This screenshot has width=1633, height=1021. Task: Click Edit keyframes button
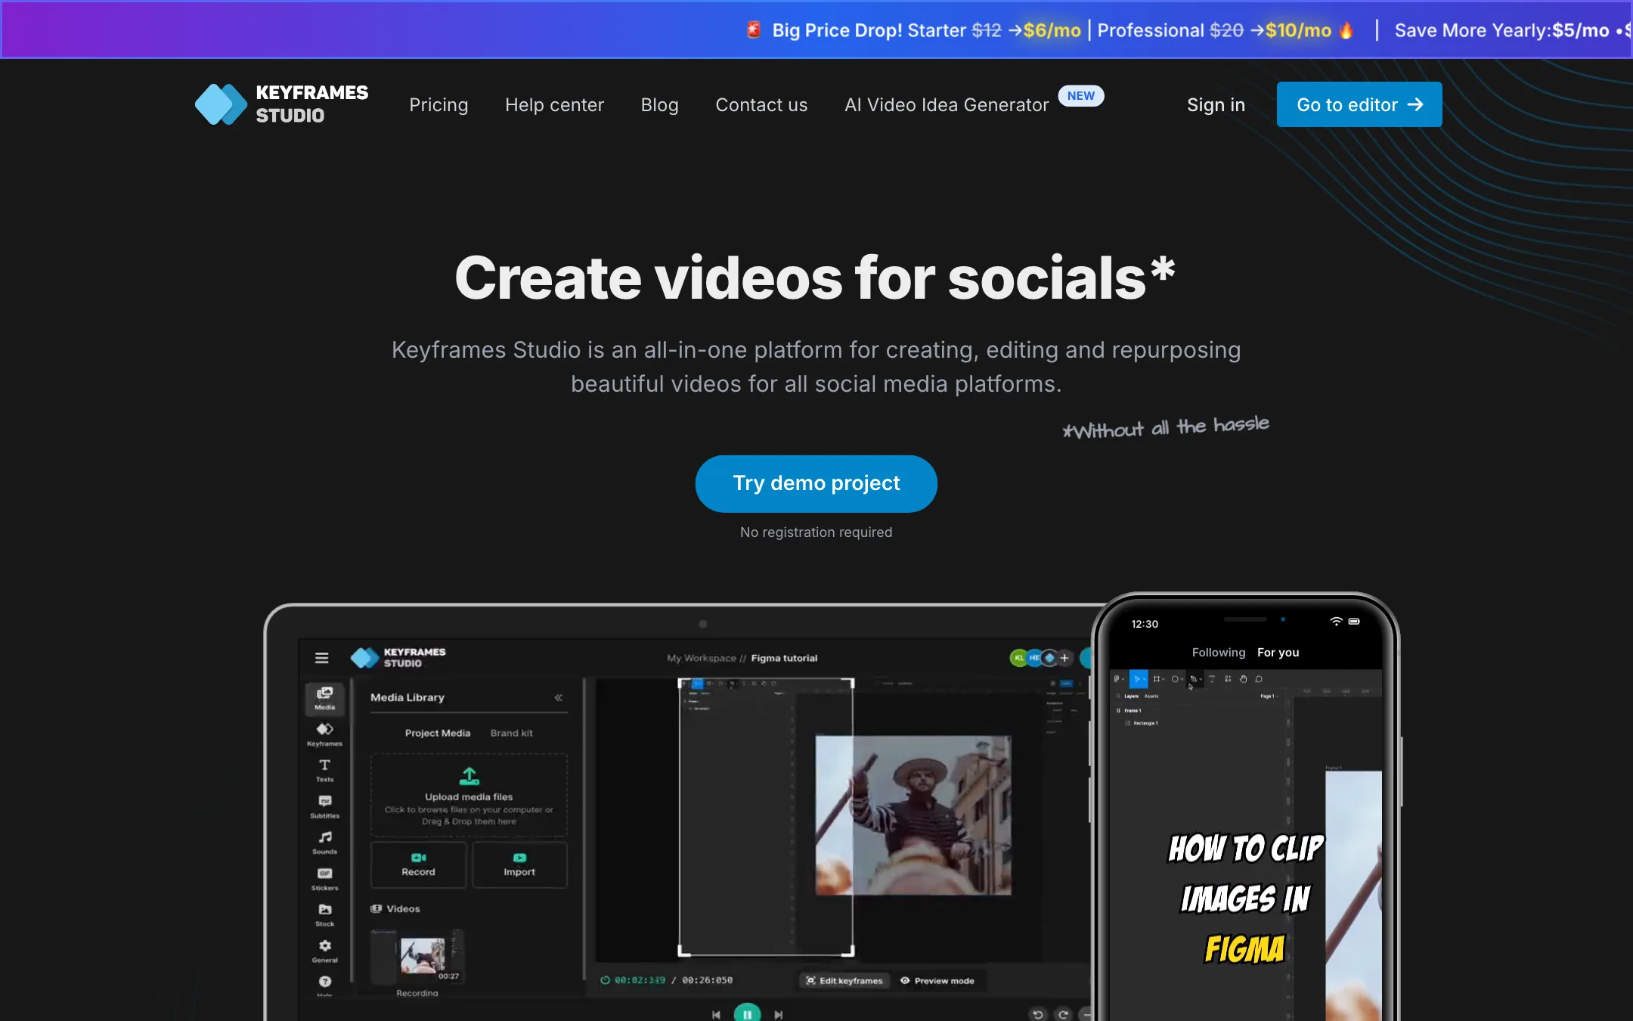pos(844,981)
